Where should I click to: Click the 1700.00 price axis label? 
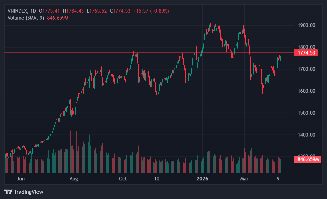point(306,69)
